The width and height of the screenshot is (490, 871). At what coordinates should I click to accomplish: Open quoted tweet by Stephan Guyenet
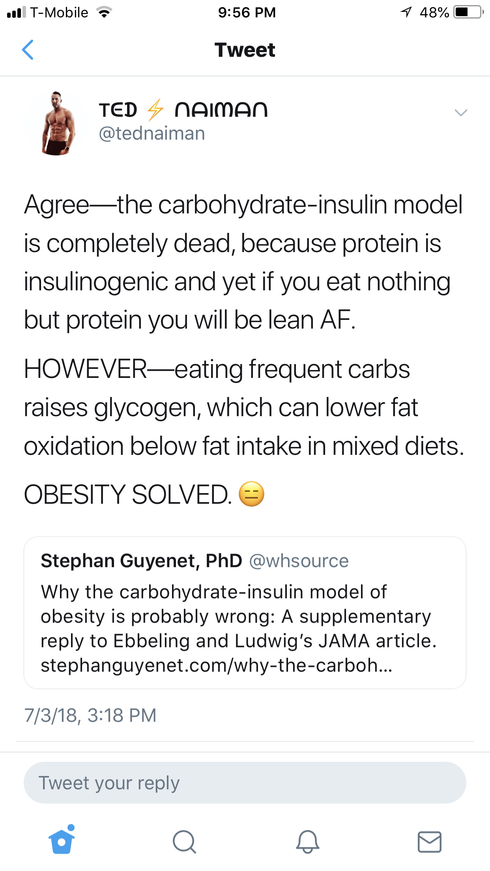(245, 613)
